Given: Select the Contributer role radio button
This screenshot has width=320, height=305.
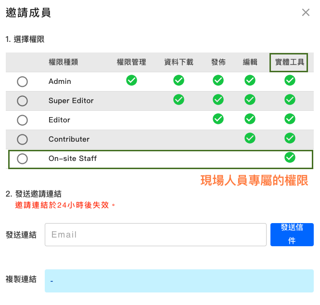Looking at the screenshot, I should click(22, 140).
